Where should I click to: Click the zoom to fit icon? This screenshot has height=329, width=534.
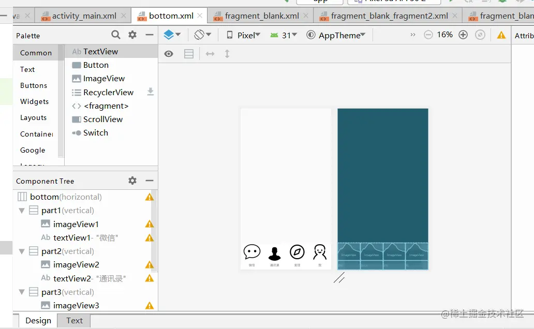coord(480,35)
